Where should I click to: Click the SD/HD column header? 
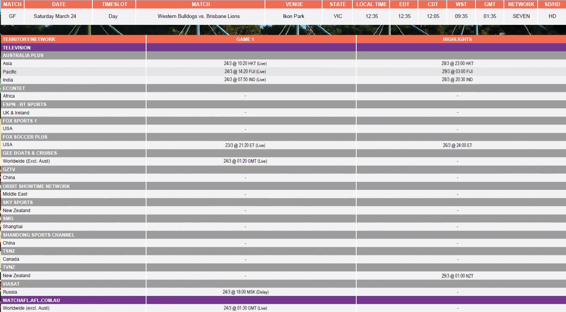click(x=552, y=4)
